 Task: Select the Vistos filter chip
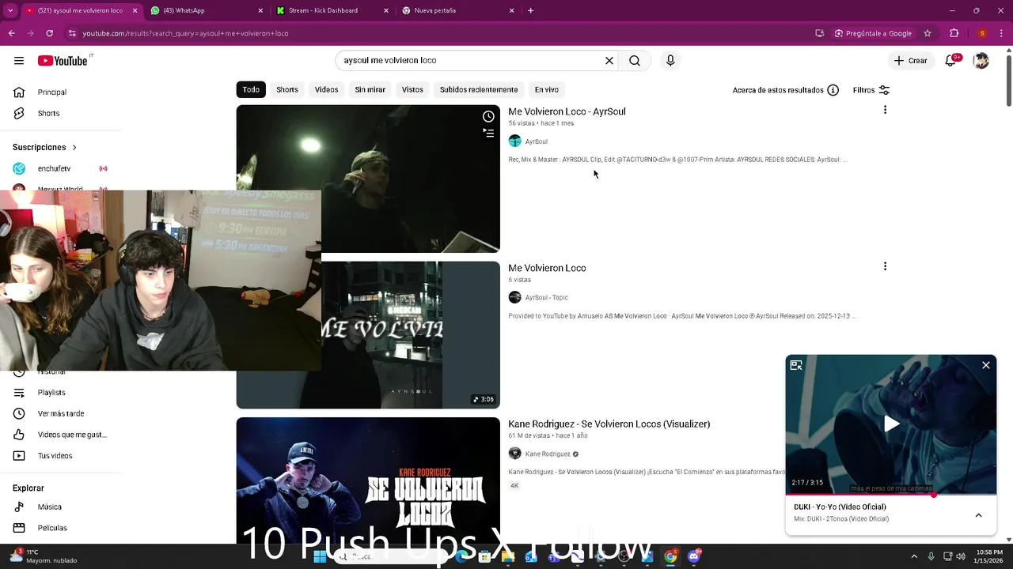[x=412, y=89]
